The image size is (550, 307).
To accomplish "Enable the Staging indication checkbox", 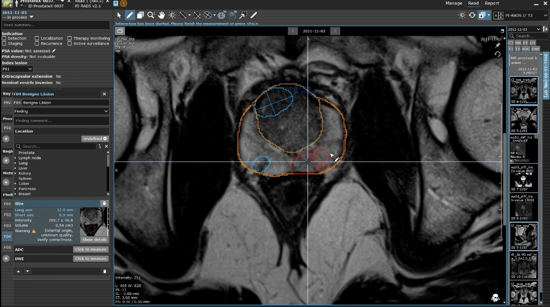I will click(4, 44).
